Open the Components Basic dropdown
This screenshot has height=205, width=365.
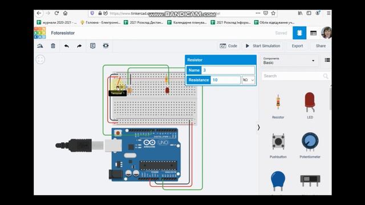[x=289, y=61]
